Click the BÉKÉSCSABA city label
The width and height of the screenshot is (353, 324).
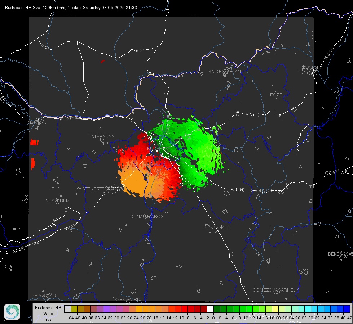(x=340, y=254)
